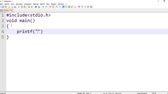The image size is (168, 94).
Task: Open the Function List icon
Action: point(72,7)
